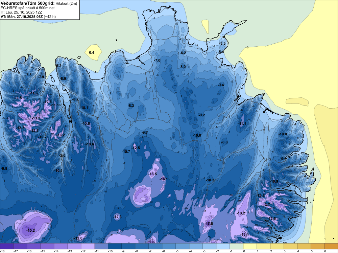This screenshot has width=338, height=253.
Task: Click the -9.6 temperature label
Action: coord(283,159)
